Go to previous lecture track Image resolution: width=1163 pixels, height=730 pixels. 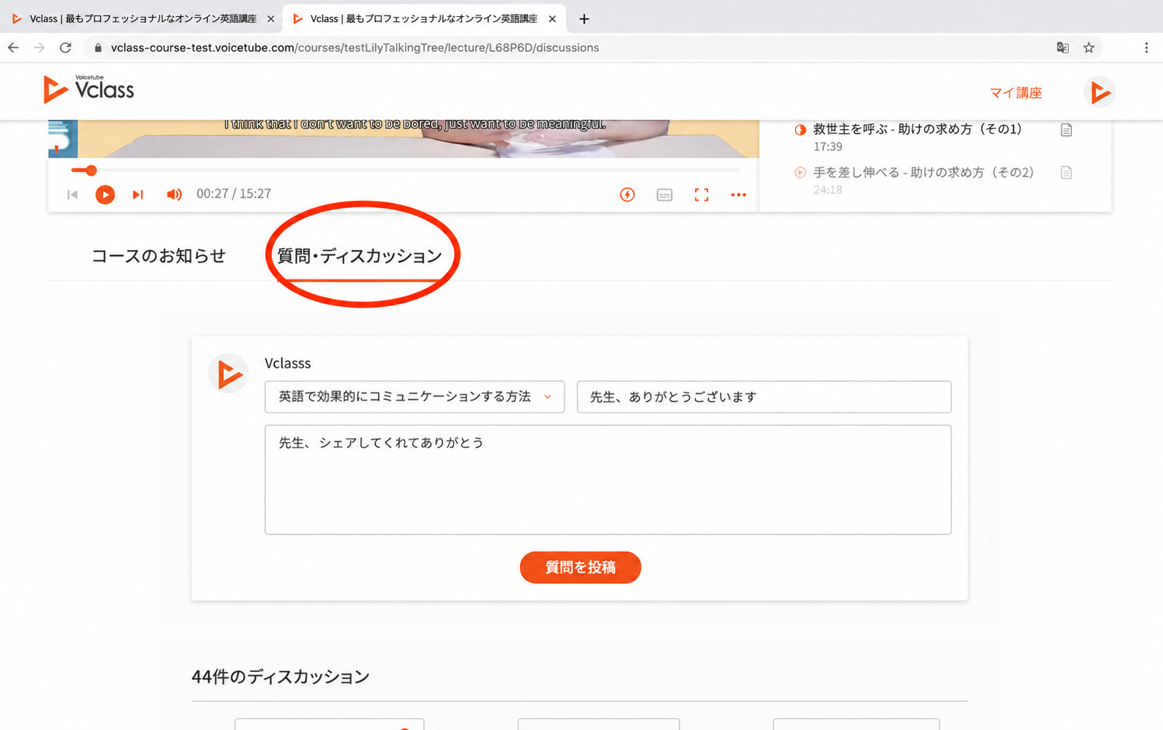tap(72, 194)
